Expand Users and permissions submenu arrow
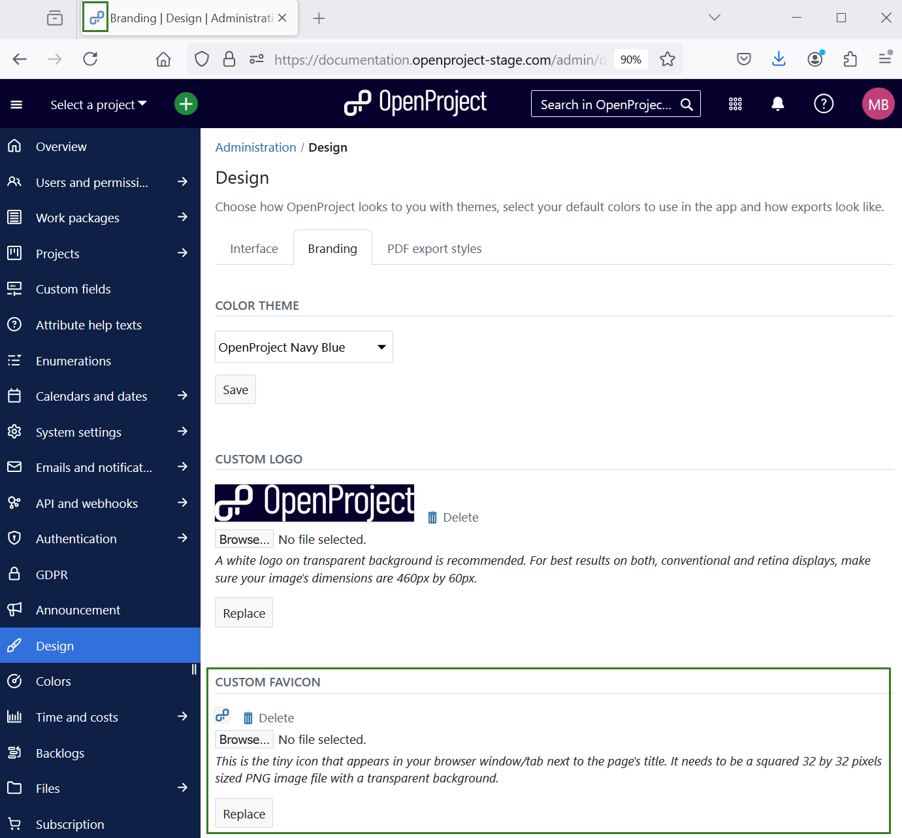The height and width of the screenshot is (838, 902). point(182,182)
